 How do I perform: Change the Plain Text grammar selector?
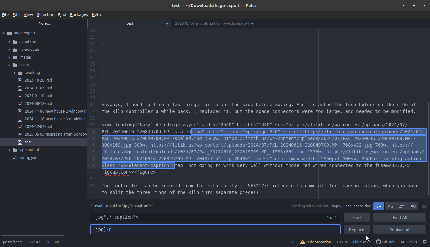[362, 242]
